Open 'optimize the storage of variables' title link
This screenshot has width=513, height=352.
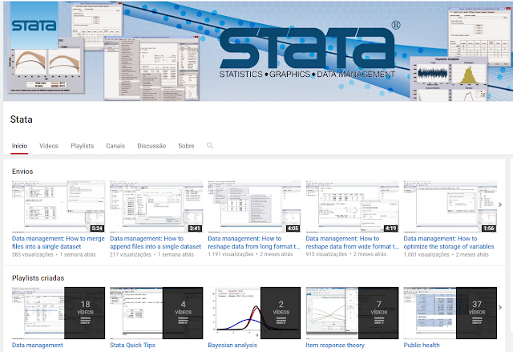[x=449, y=242]
